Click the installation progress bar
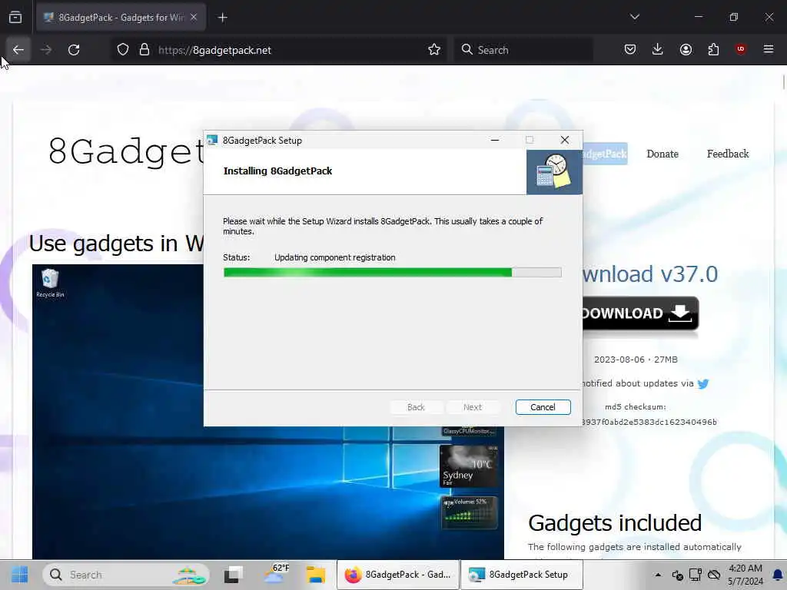Screen dimensions: 787x590 pos(392,273)
